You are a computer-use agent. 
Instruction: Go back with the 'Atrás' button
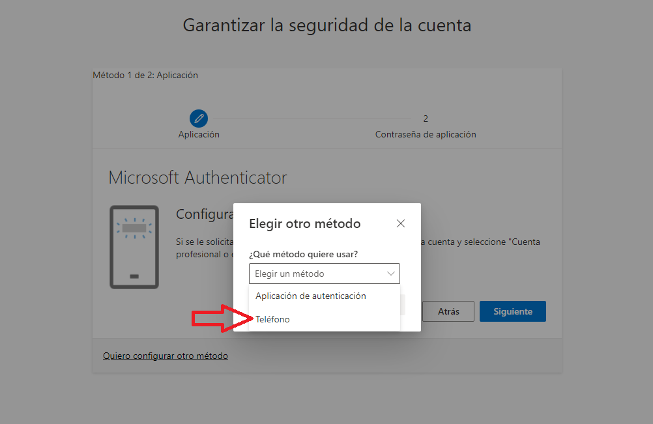[448, 311]
